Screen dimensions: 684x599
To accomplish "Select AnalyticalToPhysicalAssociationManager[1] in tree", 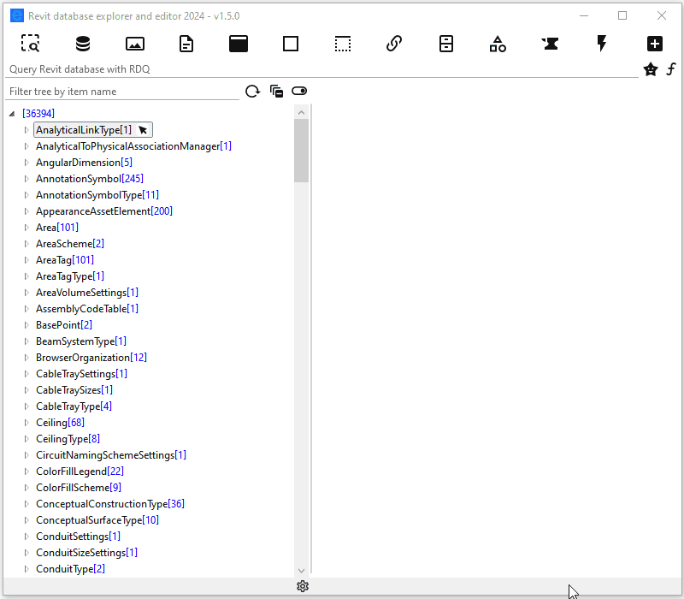I will tap(133, 146).
